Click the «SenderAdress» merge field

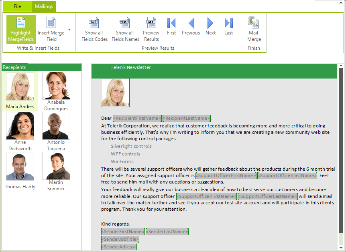[119, 247]
